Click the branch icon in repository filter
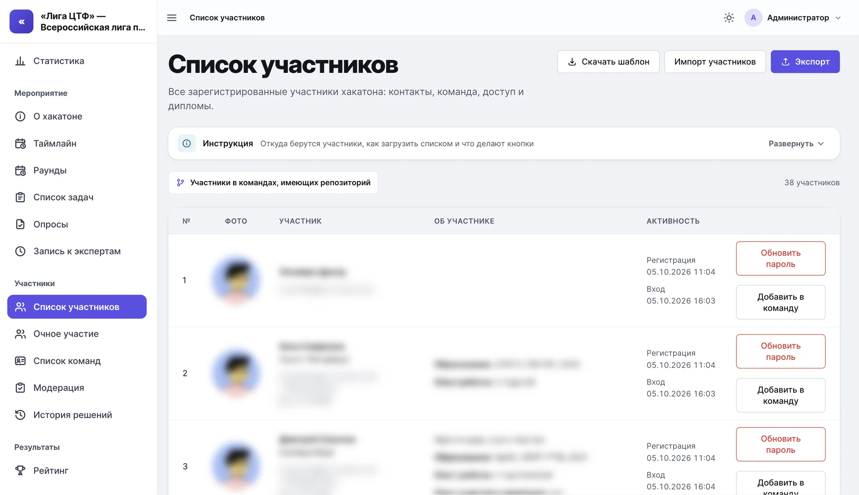Viewport: 859px width, 495px height. [x=180, y=183]
